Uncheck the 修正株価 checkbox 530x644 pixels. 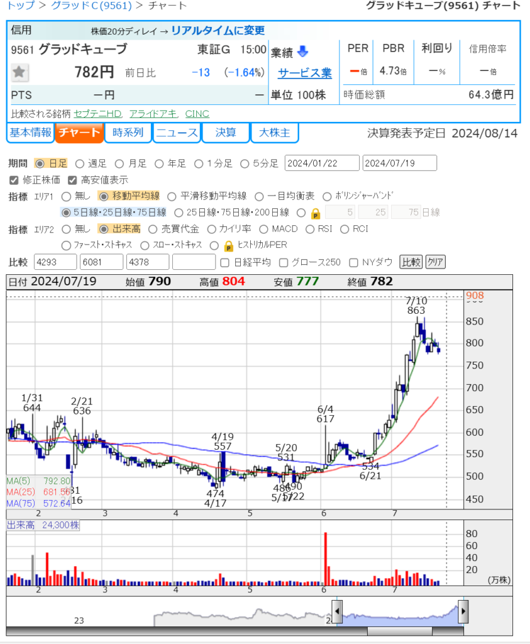pyautogui.click(x=14, y=180)
